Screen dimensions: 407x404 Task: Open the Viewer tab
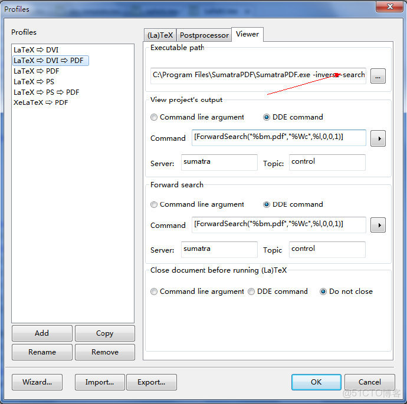[247, 34]
